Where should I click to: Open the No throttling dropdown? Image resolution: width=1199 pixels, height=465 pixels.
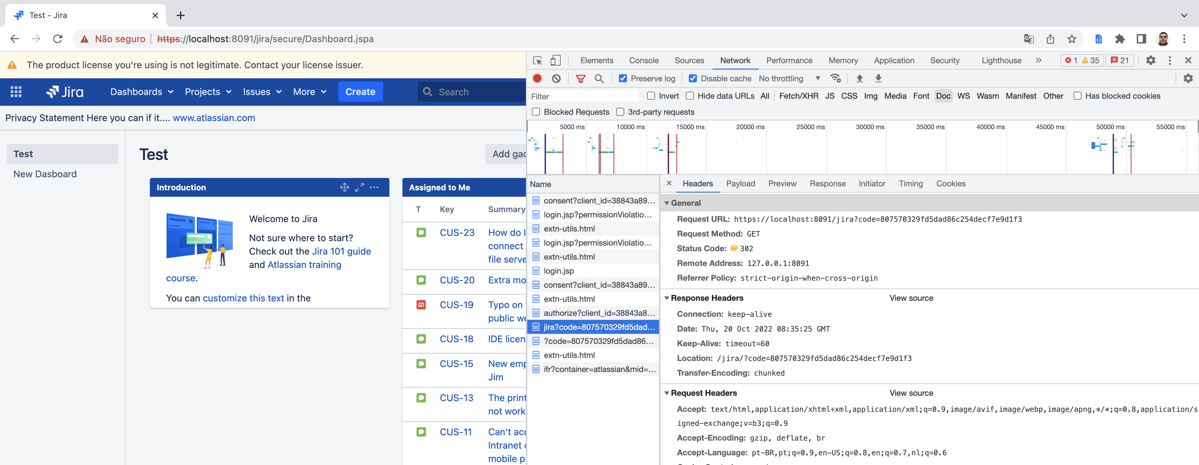coord(789,78)
